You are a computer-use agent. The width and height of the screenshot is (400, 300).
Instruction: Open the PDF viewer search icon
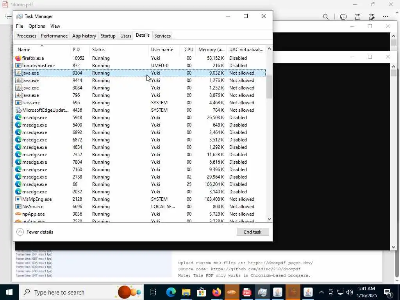tap(325, 17)
